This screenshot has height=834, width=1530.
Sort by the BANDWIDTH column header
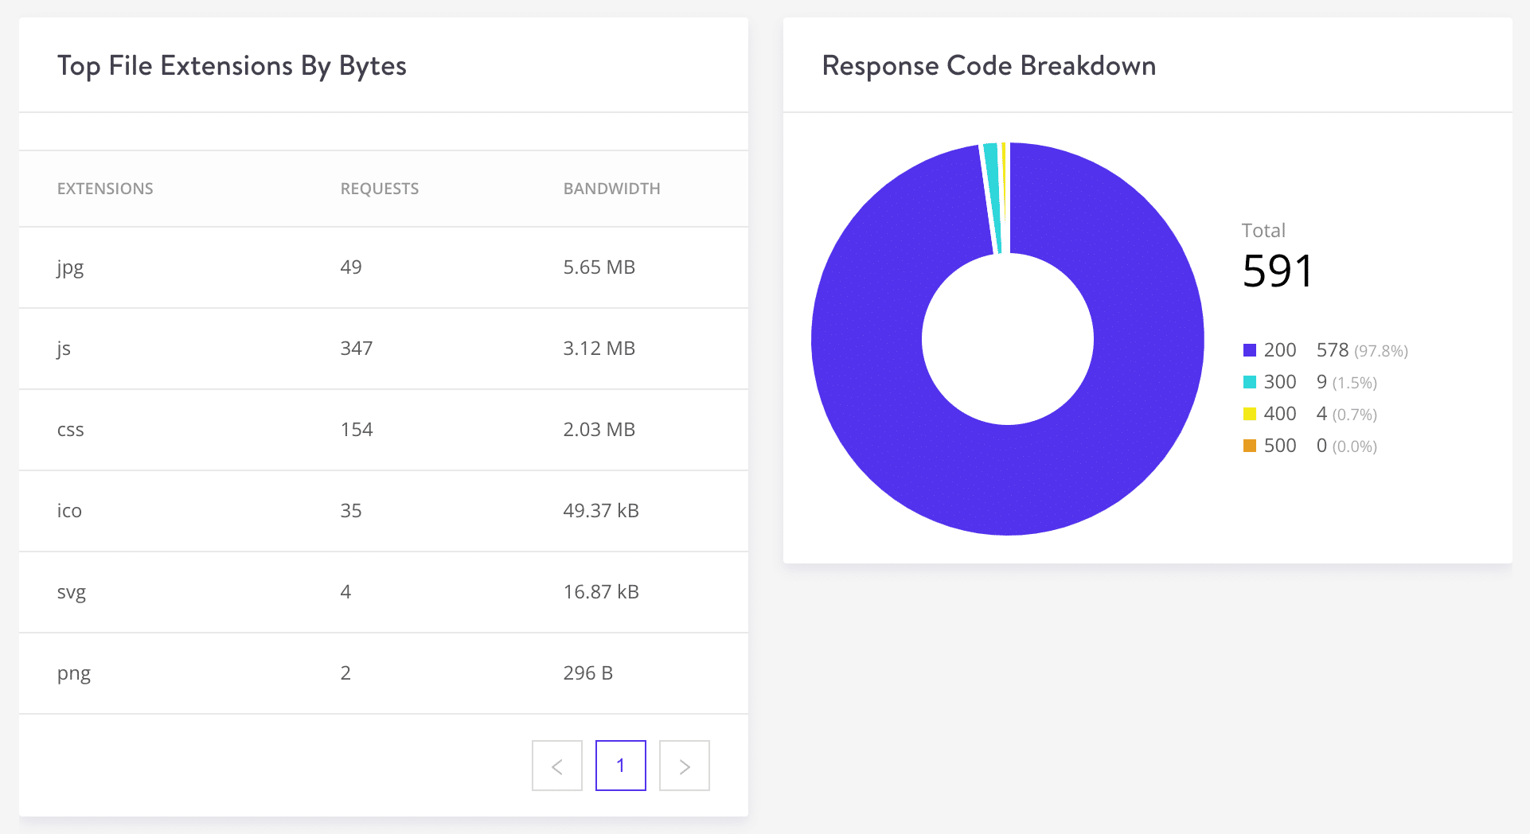tap(611, 189)
